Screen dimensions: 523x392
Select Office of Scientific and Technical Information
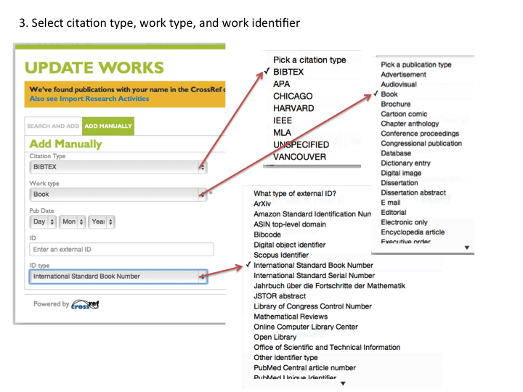coord(327,347)
